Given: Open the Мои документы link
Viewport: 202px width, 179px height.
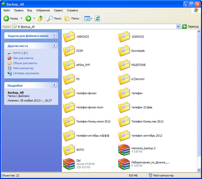Looking at the screenshot, I should (x=23, y=58).
